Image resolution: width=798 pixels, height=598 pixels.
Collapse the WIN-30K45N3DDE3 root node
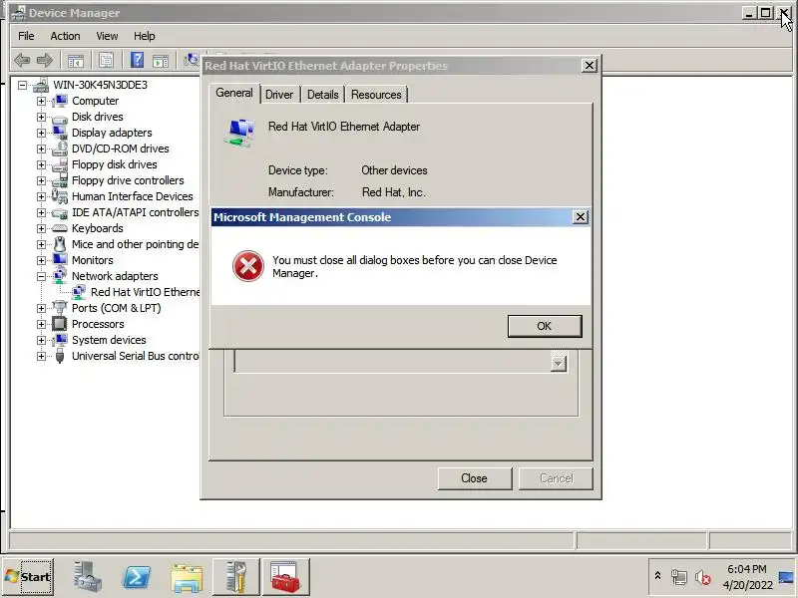[x=22, y=85]
